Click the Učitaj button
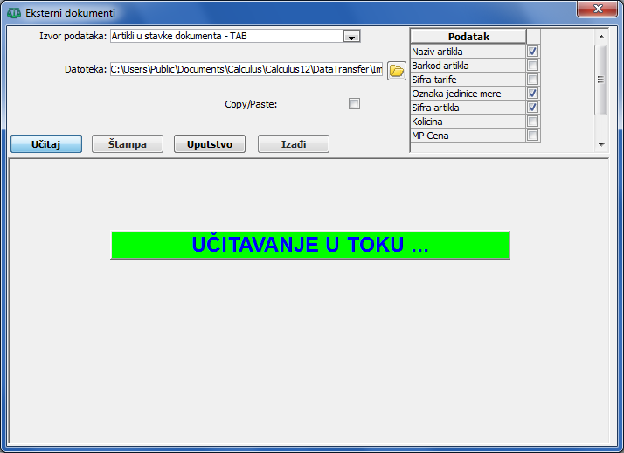 pos(45,144)
